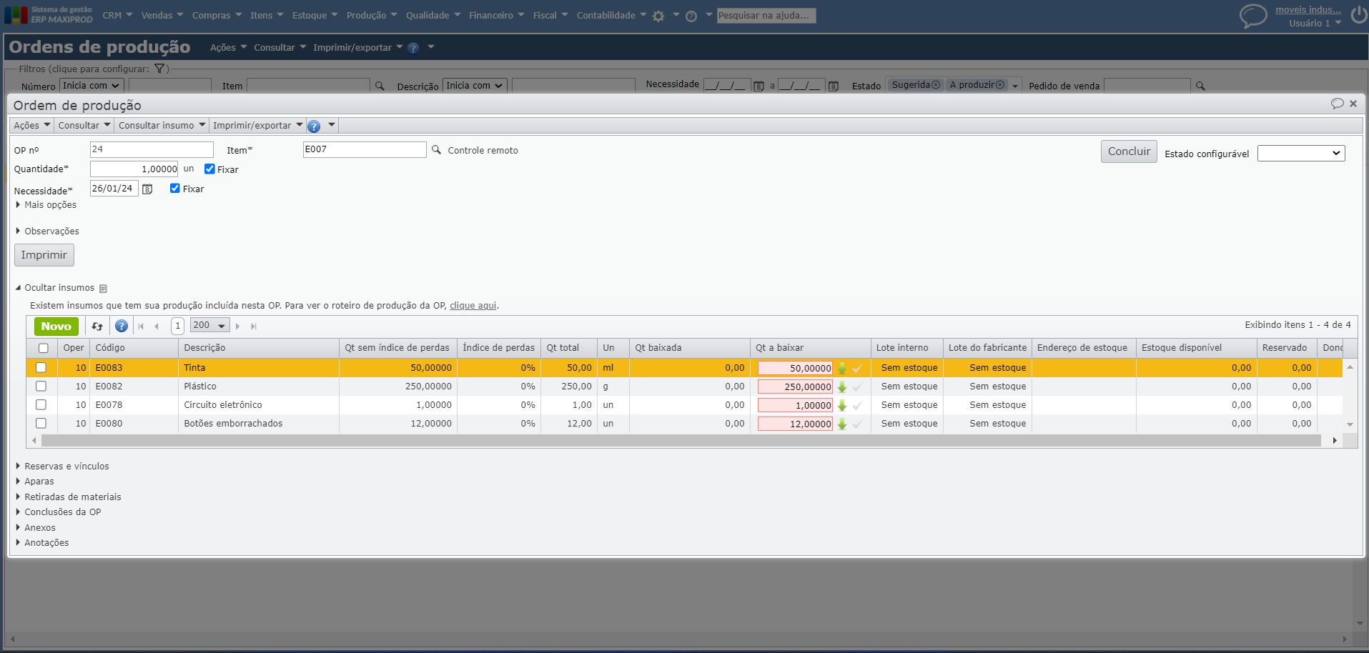Open Consultar insumo menu
The image size is (1369, 653).
tap(162, 125)
